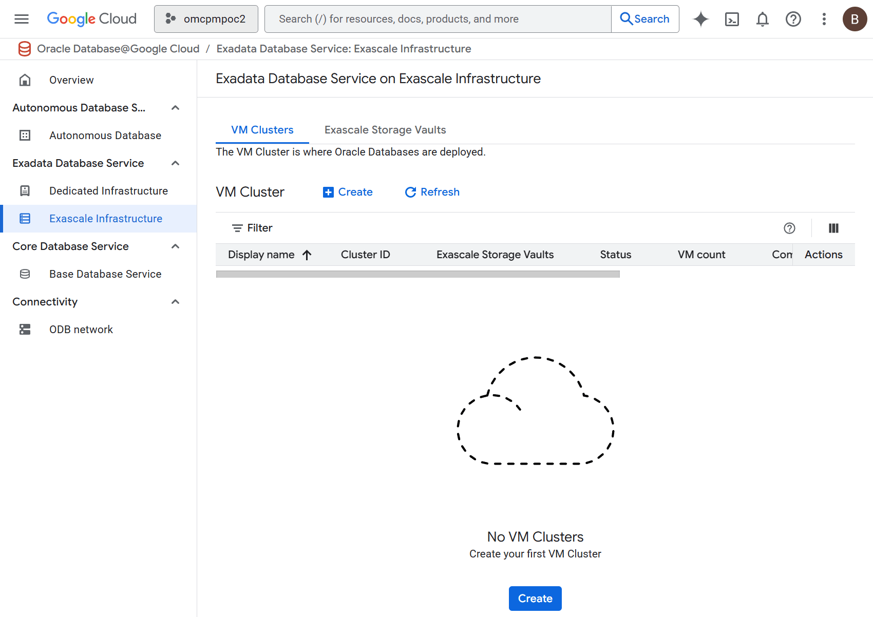The height and width of the screenshot is (617, 873).
Task: Open the Gemini assistant icon
Action: [x=700, y=19]
